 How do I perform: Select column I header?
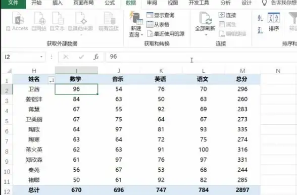(76, 71)
